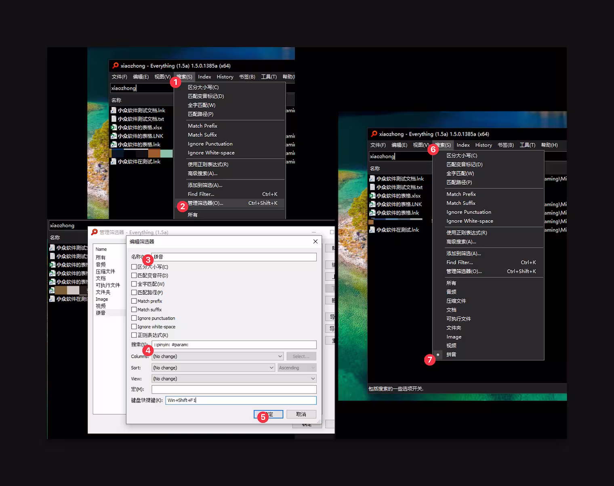Click the shortcut icon of 小众软件在测试.lnk
The width and height of the screenshot is (614, 486).
coord(114,161)
